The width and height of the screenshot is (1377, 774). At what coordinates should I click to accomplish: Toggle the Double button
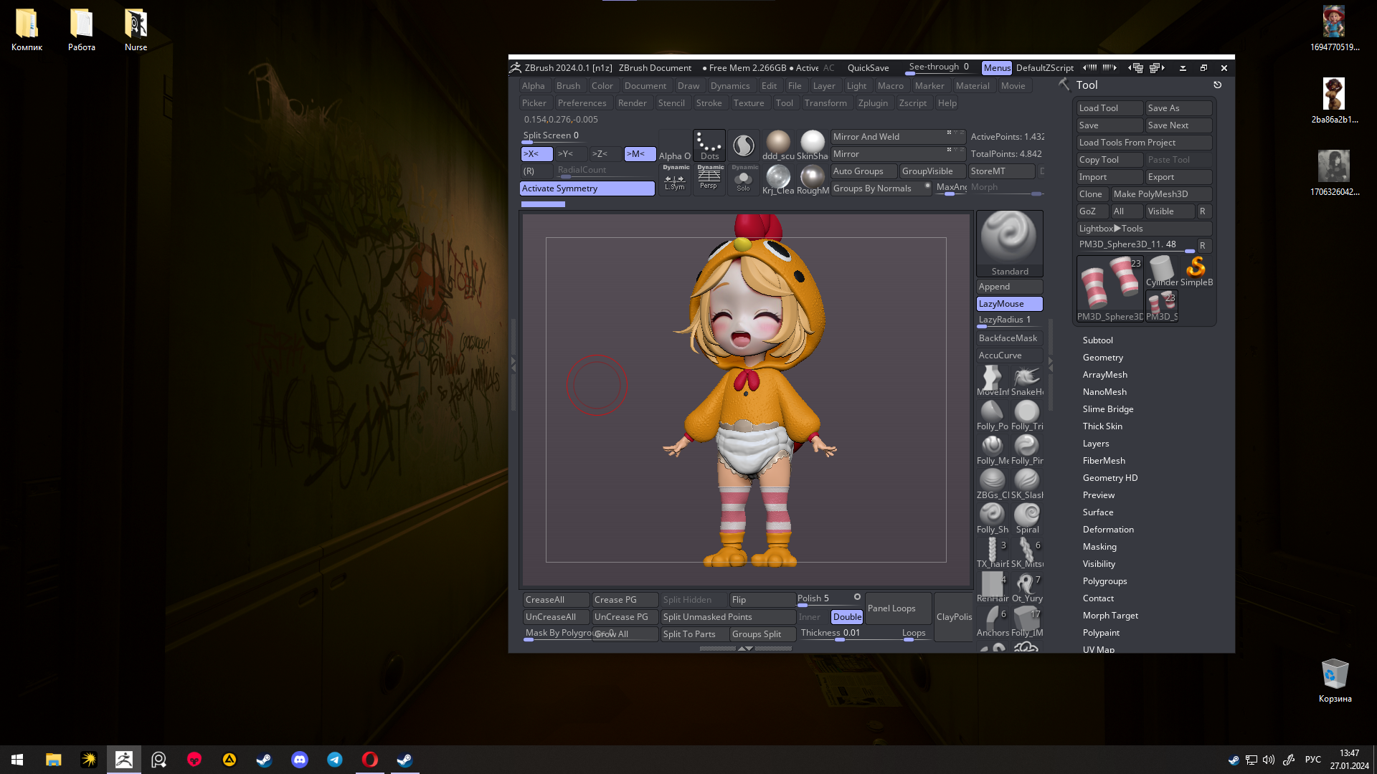[x=847, y=617]
